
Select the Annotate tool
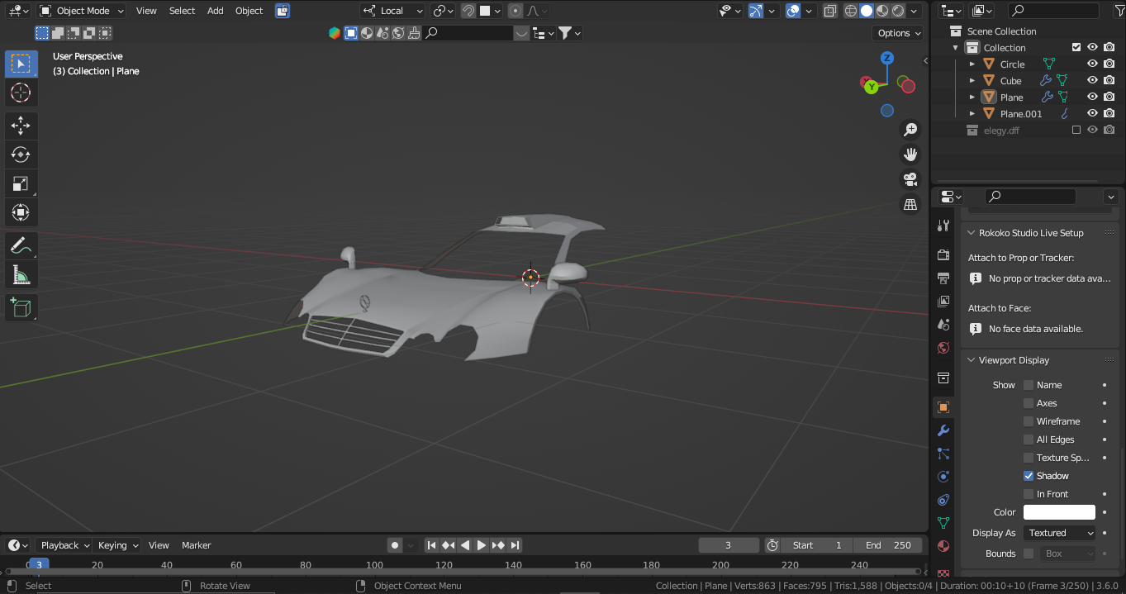click(x=21, y=245)
